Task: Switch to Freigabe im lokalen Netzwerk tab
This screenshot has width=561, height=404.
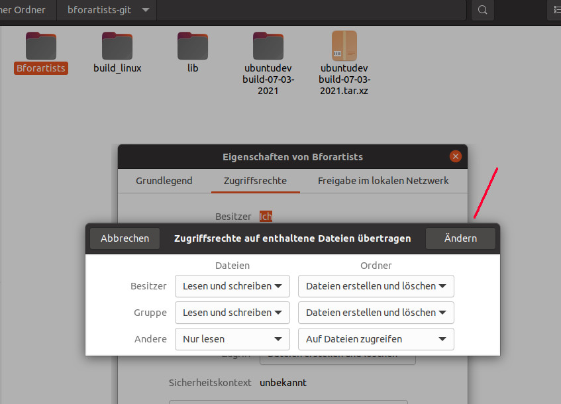Action: coord(383,181)
